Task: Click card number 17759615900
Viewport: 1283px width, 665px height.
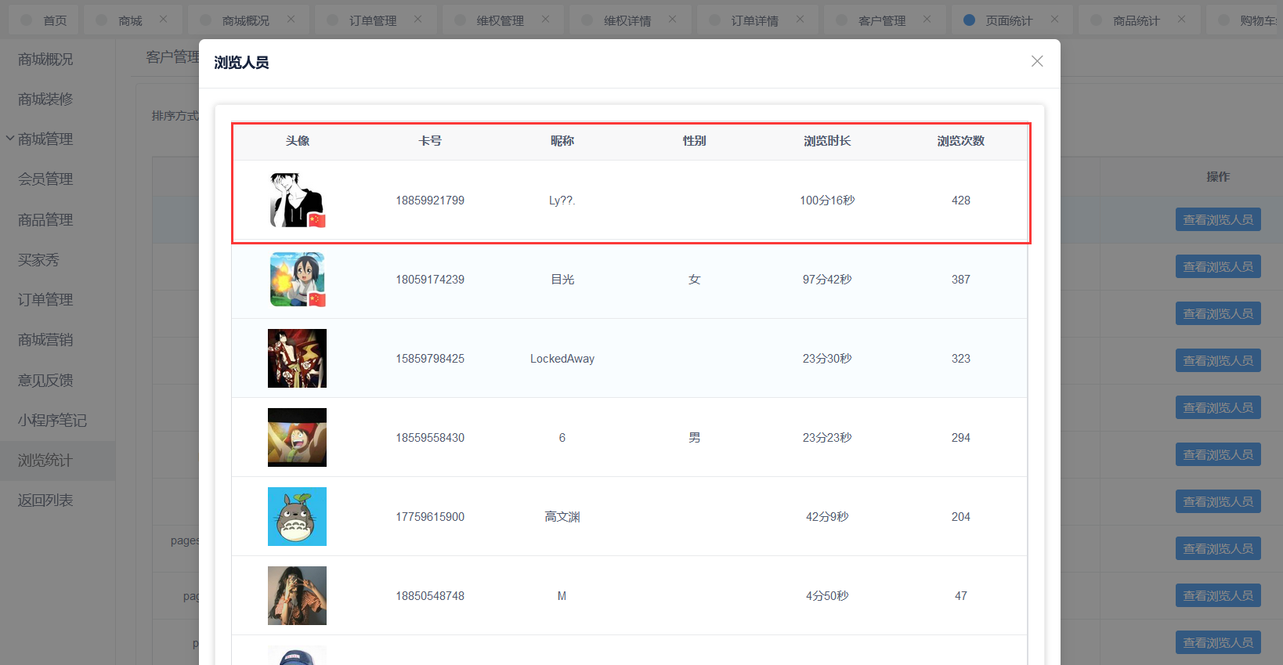Action: coord(430,517)
